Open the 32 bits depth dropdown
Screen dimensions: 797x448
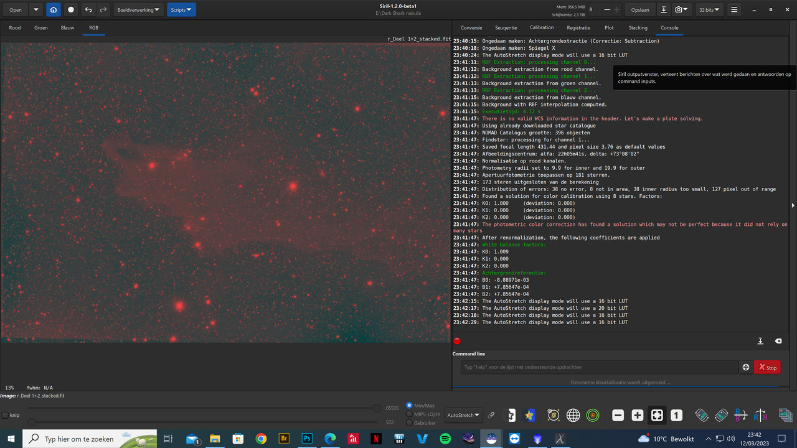pos(709,10)
